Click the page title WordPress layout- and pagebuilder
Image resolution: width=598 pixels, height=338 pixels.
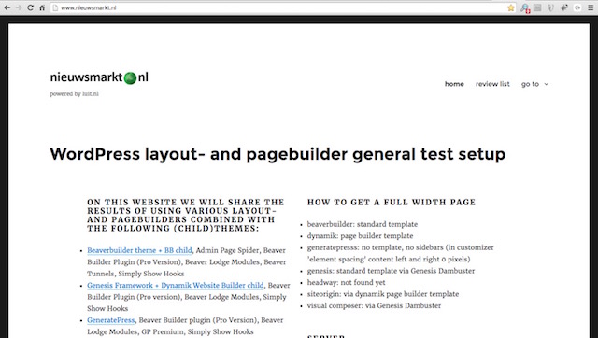(x=278, y=154)
